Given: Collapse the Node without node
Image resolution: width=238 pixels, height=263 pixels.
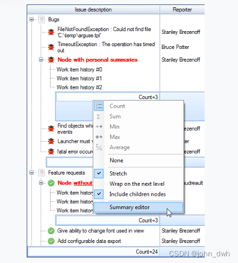Looking at the screenshot, I should [41, 183].
